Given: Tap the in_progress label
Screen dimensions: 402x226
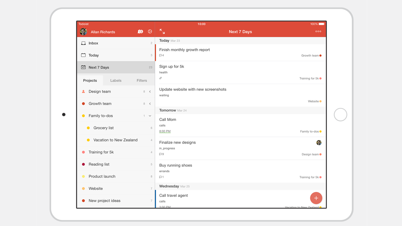Looking at the screenshot, I should pyautogui.click(x=167, y=148).
